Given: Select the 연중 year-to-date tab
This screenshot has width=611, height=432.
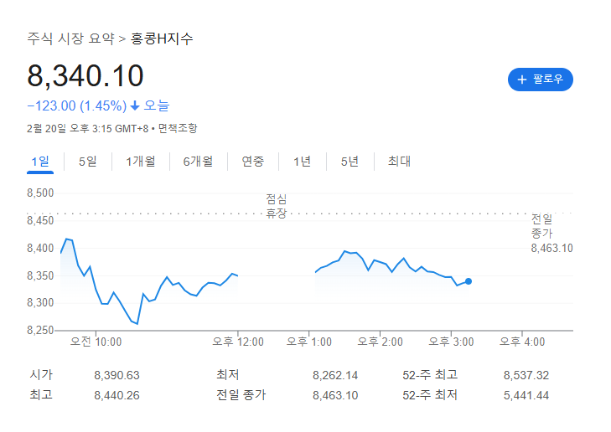Looking at the screenshot, I should (253, 162).
